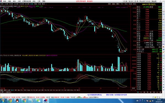Open the QQ penguin taskbar icon
The height and width of the screenshot is (103, 165).
(17, 101)
